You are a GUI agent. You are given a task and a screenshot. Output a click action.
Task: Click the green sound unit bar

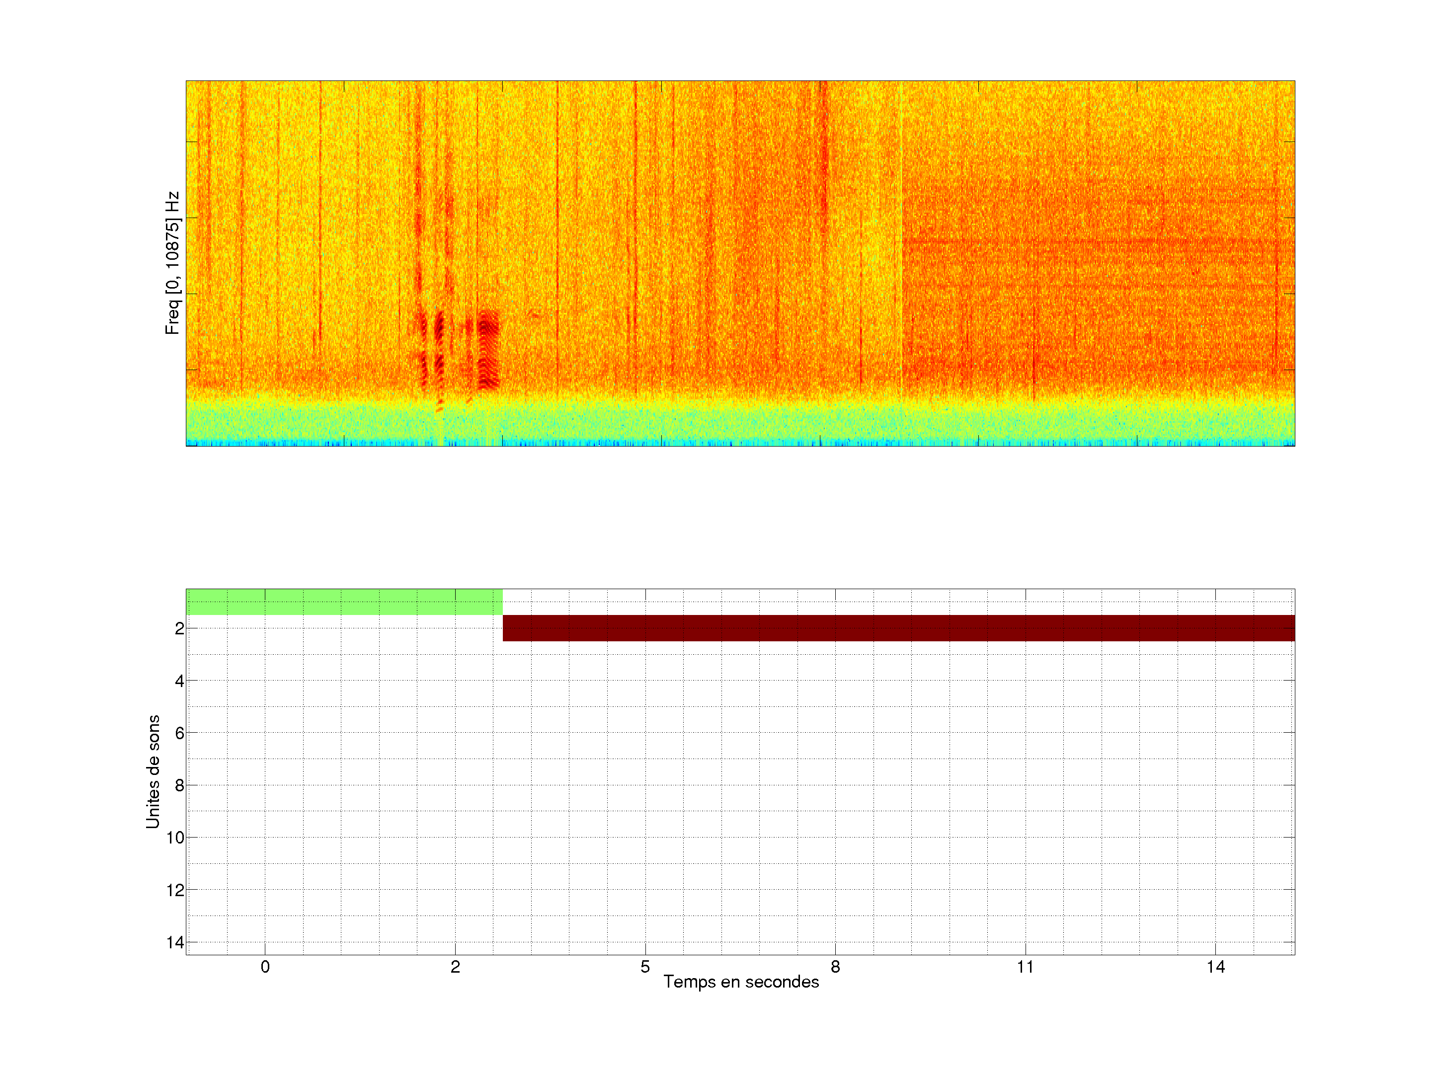click(x=343, y=602)
